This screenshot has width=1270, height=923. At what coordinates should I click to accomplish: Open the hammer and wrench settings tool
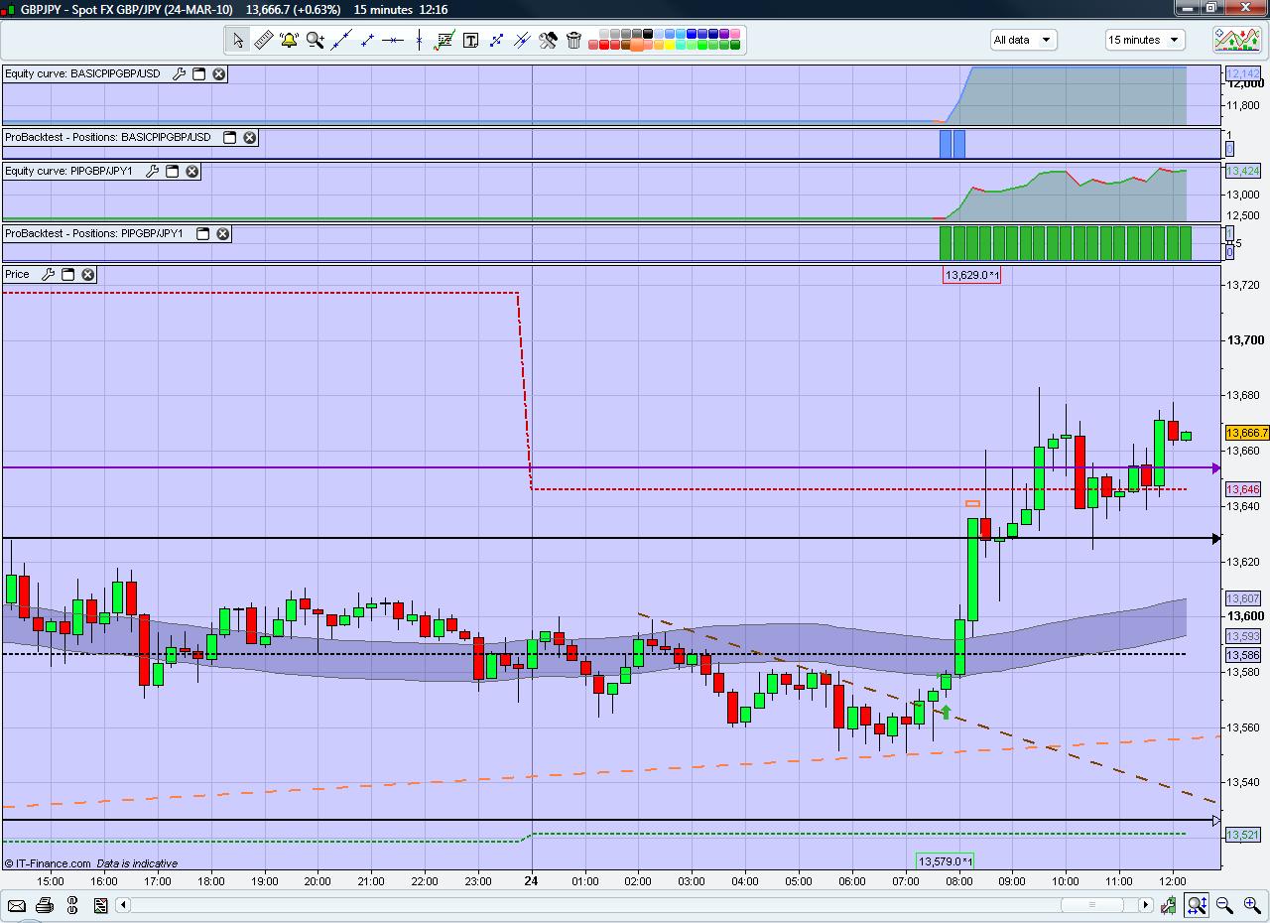click(548, 40)
